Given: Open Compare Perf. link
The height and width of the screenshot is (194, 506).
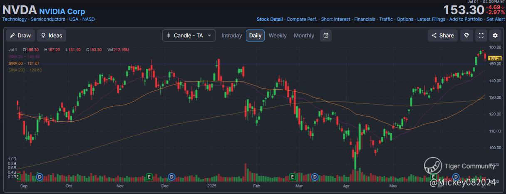Looking at the screenshot, I should point(302,19).
